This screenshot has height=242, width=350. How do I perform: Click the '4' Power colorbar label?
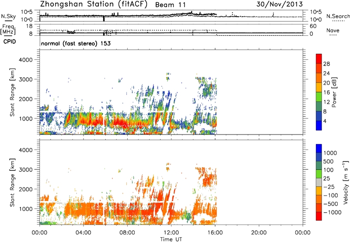(325, 121)
